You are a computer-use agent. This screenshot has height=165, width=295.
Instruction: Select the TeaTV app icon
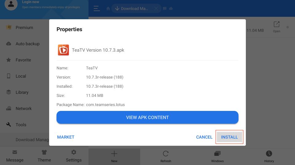click(x=63, y=50)
